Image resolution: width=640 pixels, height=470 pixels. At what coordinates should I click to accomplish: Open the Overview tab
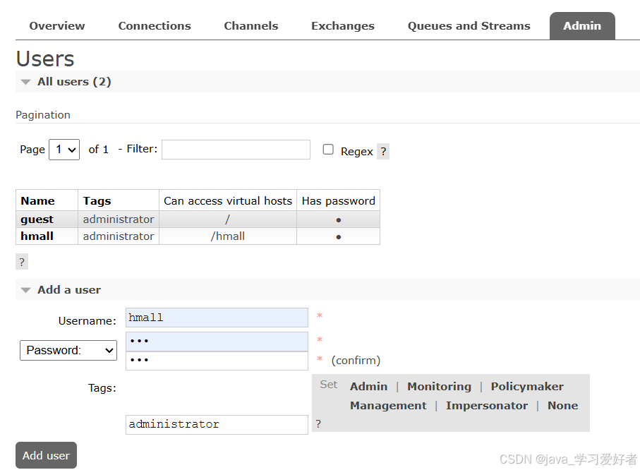56,25
